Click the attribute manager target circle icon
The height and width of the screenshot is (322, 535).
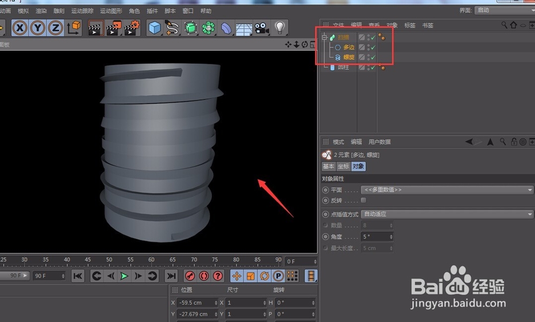click(522, 142)
